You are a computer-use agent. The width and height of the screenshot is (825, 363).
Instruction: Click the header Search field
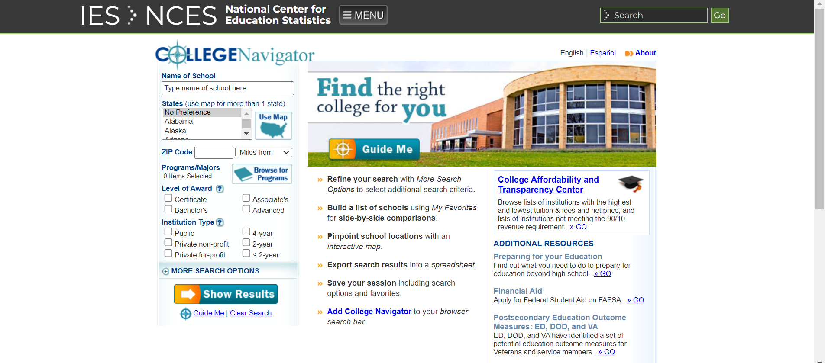point(654,15)
